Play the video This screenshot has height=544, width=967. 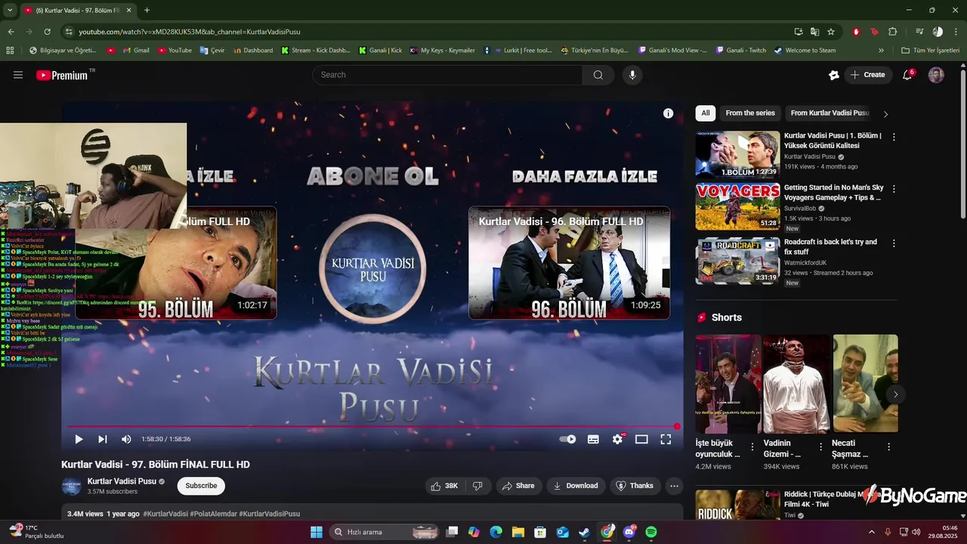coord(79,439)
